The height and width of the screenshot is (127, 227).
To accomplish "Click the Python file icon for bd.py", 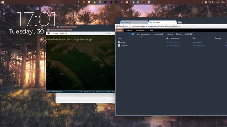I will tap(119, 42).
